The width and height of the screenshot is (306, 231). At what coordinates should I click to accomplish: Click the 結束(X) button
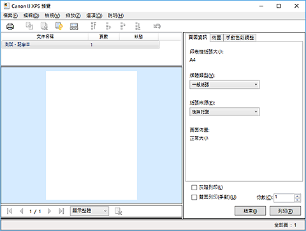[250, 211]
